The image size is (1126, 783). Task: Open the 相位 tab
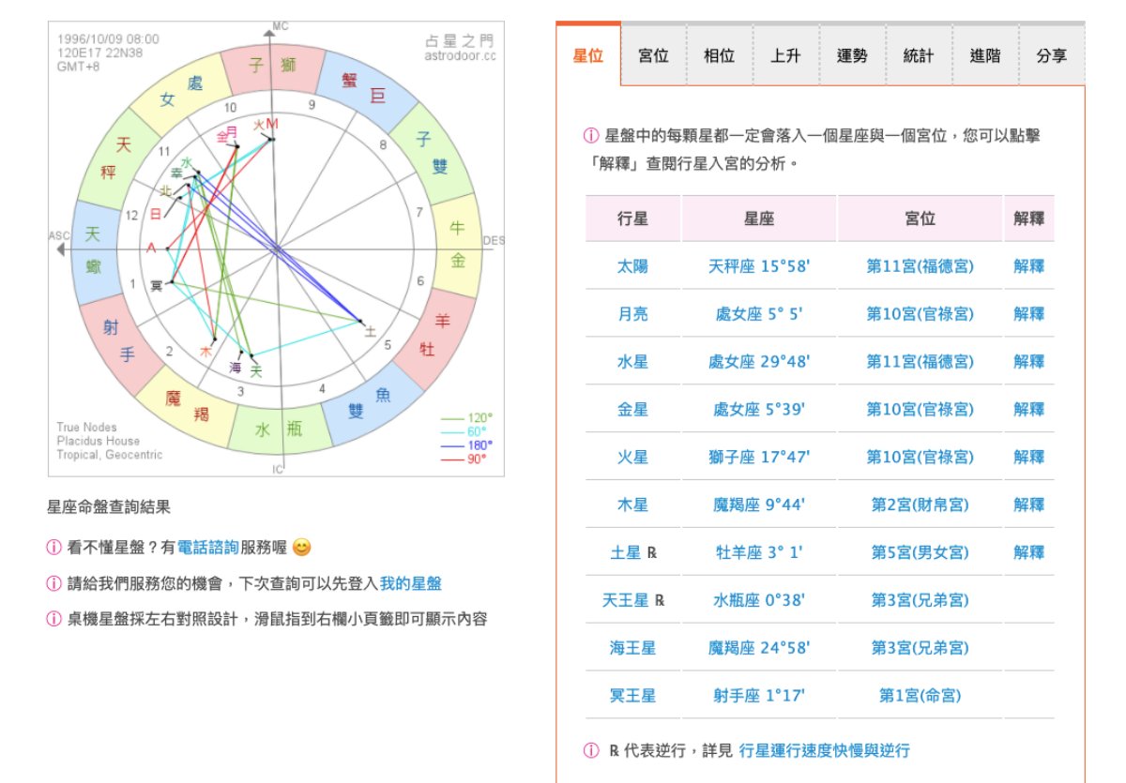(720, 55)
